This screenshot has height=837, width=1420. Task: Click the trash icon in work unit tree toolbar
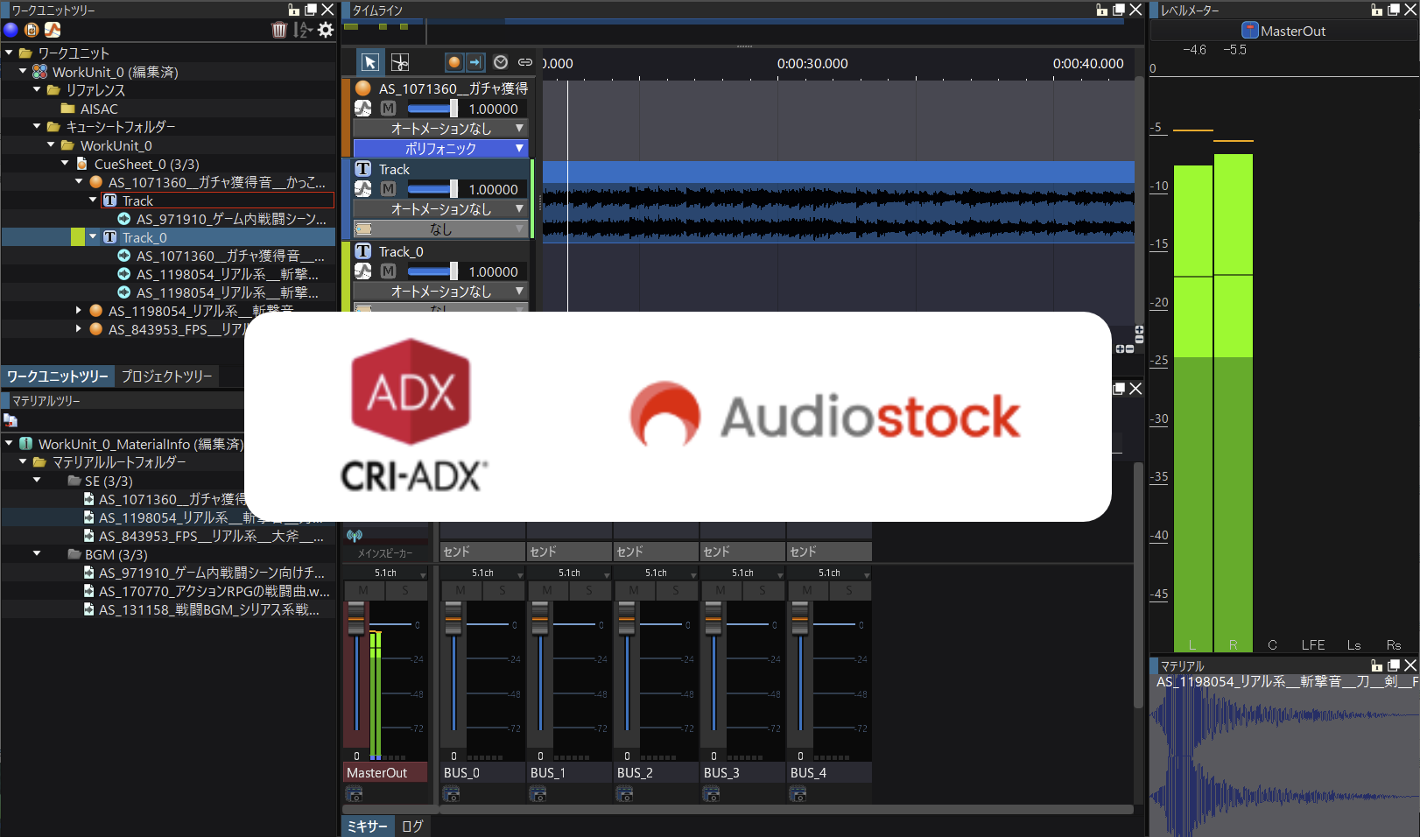click(x=278, y=29)
